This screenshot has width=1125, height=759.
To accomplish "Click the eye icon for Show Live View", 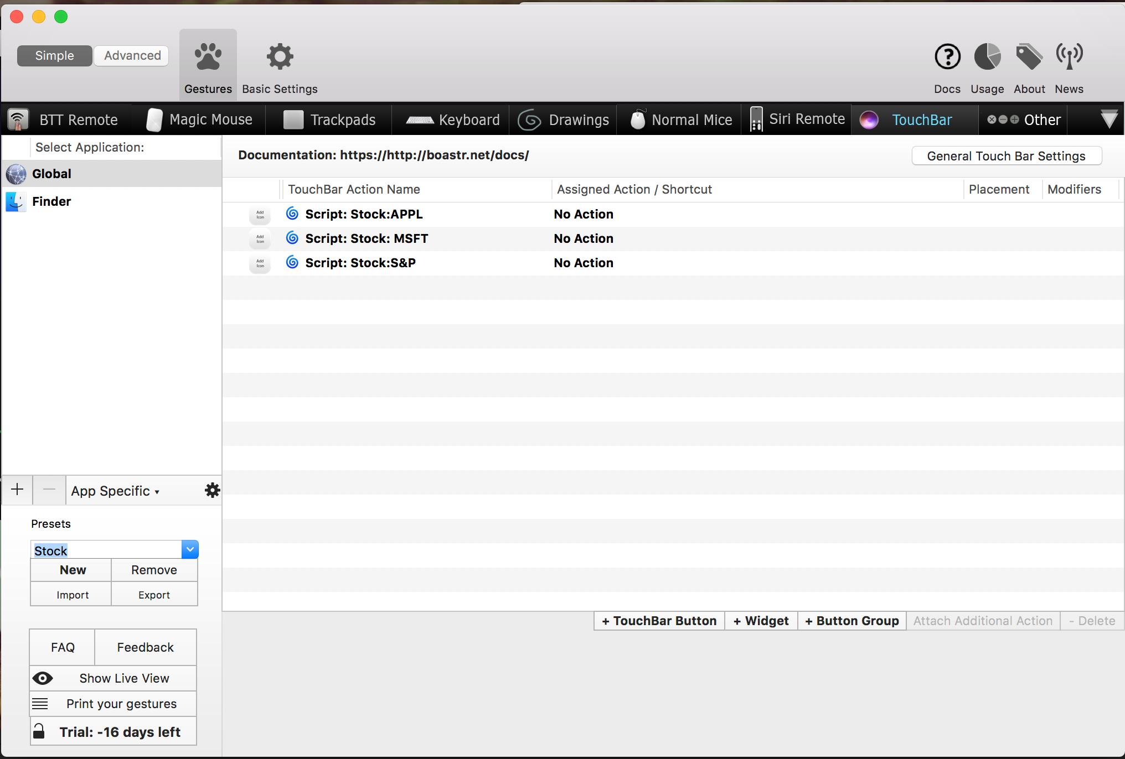I will point(43,678).
